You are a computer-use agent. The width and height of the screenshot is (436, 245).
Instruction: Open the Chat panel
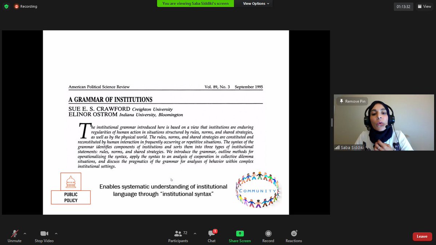pos(211,236)
